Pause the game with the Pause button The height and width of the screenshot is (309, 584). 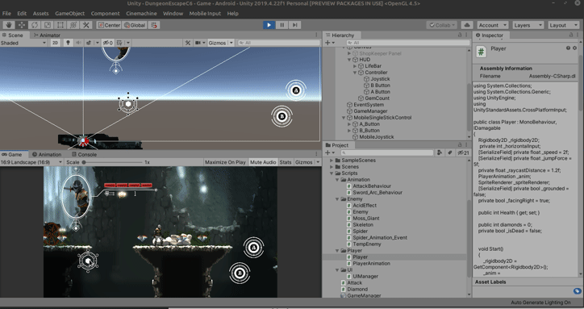[x=282, y=25]
